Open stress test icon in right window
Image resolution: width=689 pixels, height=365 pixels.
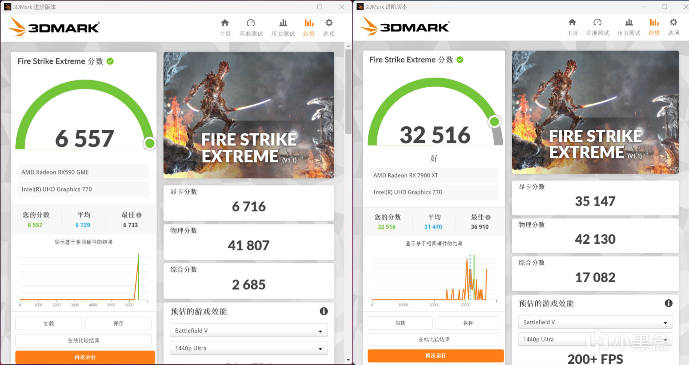tap(629, 22)
